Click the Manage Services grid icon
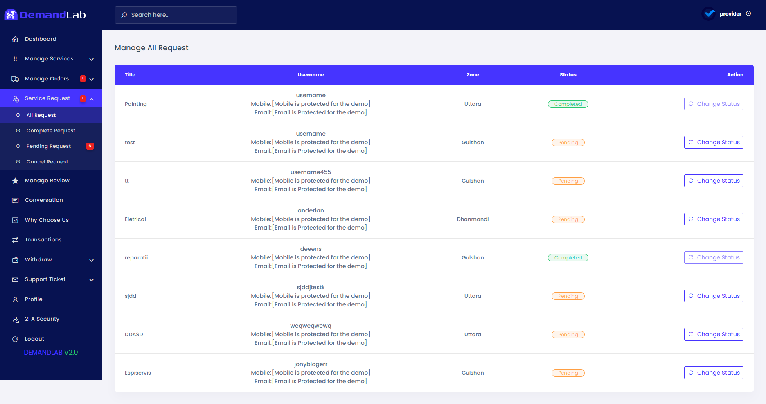The image size is (766, 404). 15,58
